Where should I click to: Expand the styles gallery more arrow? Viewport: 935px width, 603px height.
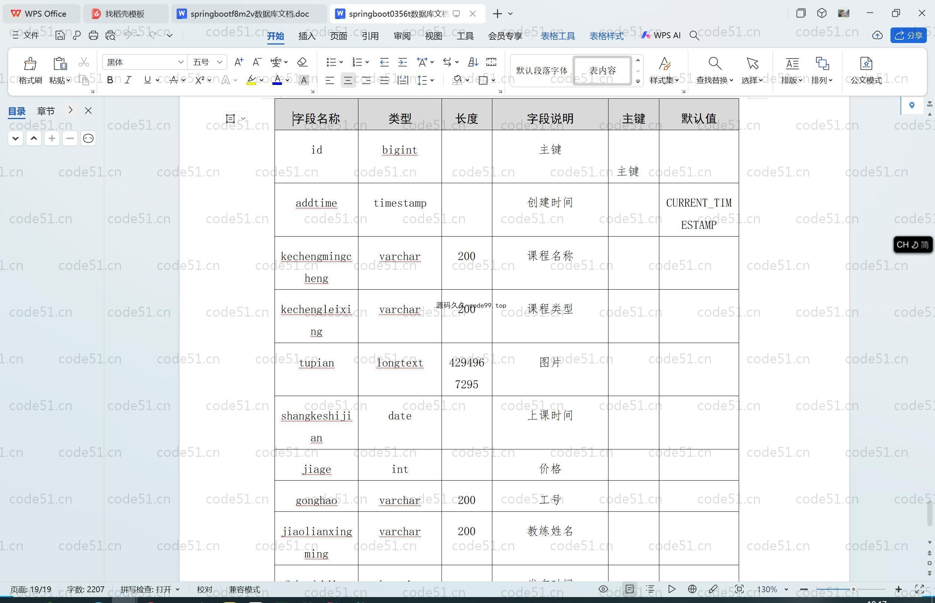pyautogui.click(x=638, y=82)
